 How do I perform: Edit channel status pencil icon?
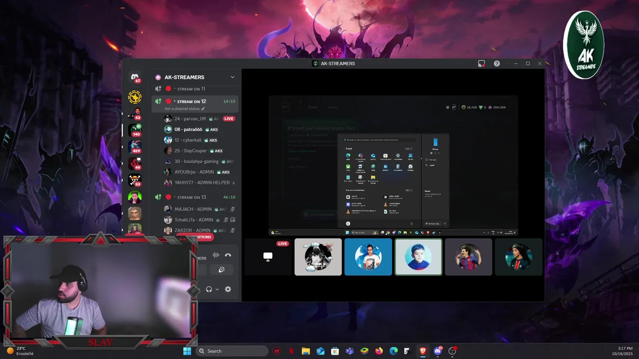tap(203, 109)
